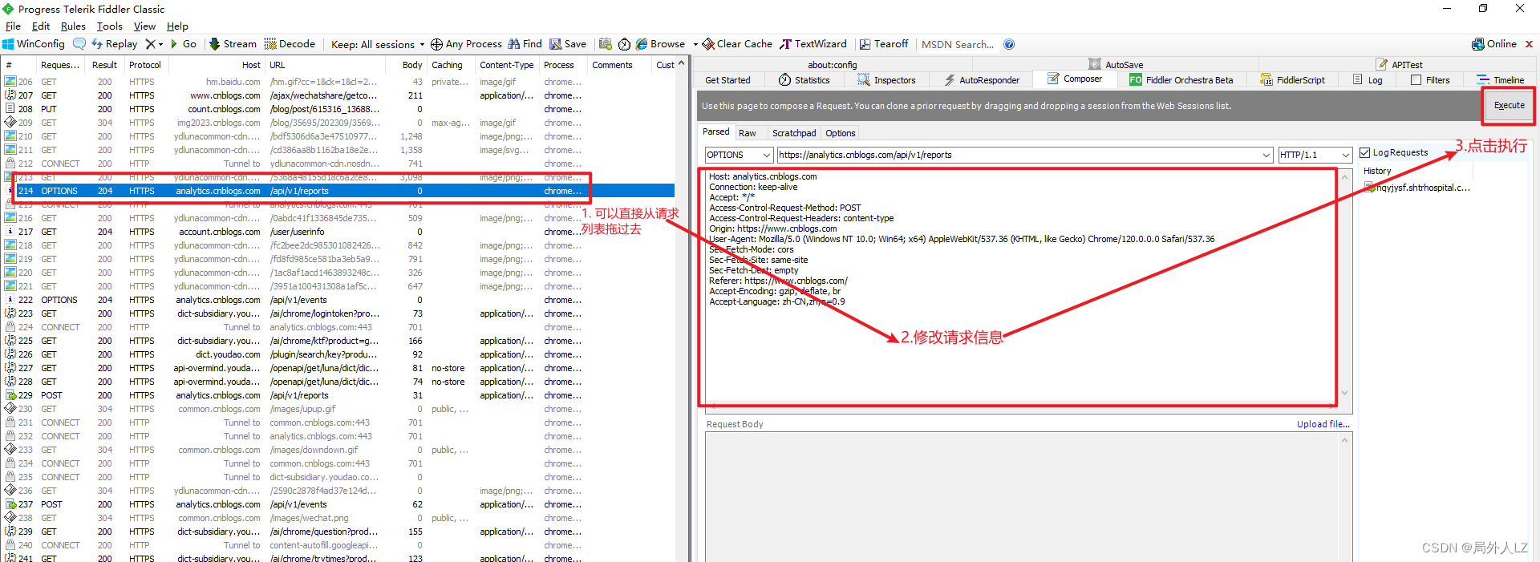The height and width of the screenshot is (562, 1540).
Task: Open the Tools menu
Action: 110,26
